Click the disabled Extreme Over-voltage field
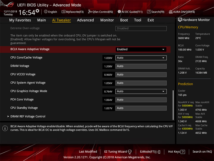The height and width of the screenshot is (161, 214). 141,28
